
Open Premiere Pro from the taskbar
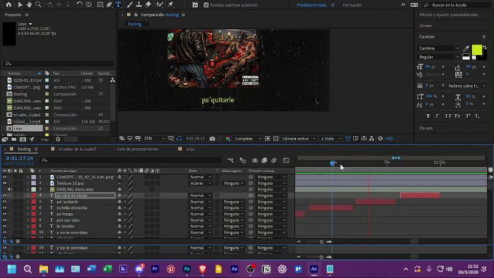click(155, 269)
